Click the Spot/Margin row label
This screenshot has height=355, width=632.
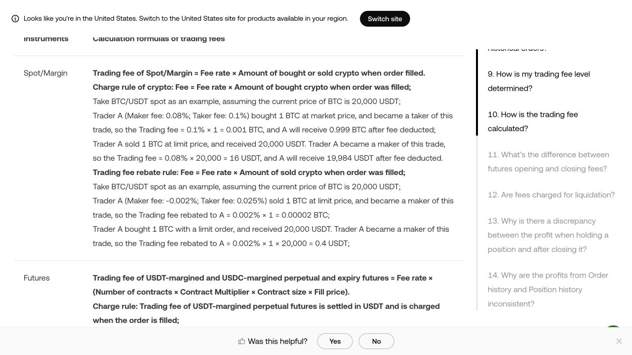[45, 73]
